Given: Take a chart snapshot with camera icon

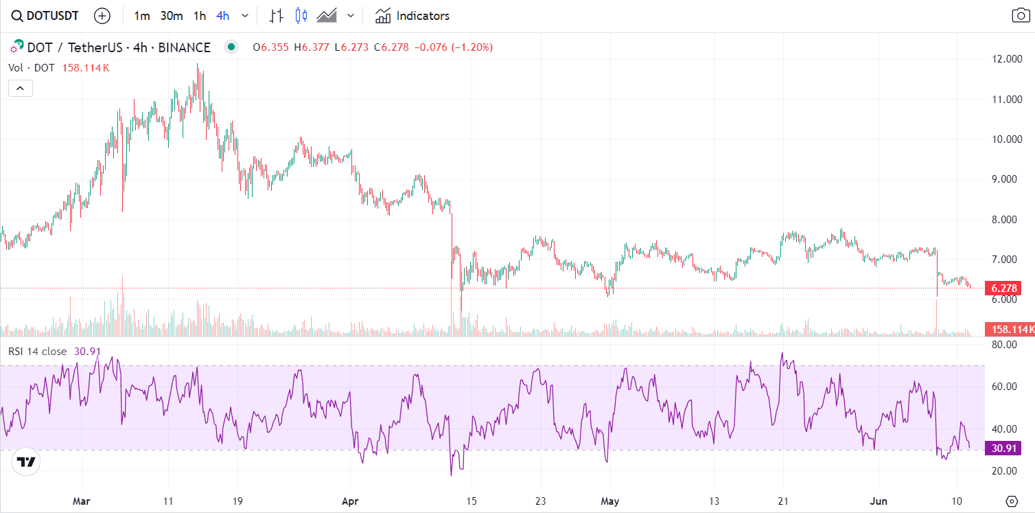Looking at the screenshot, I should [x=1020, y=16].
